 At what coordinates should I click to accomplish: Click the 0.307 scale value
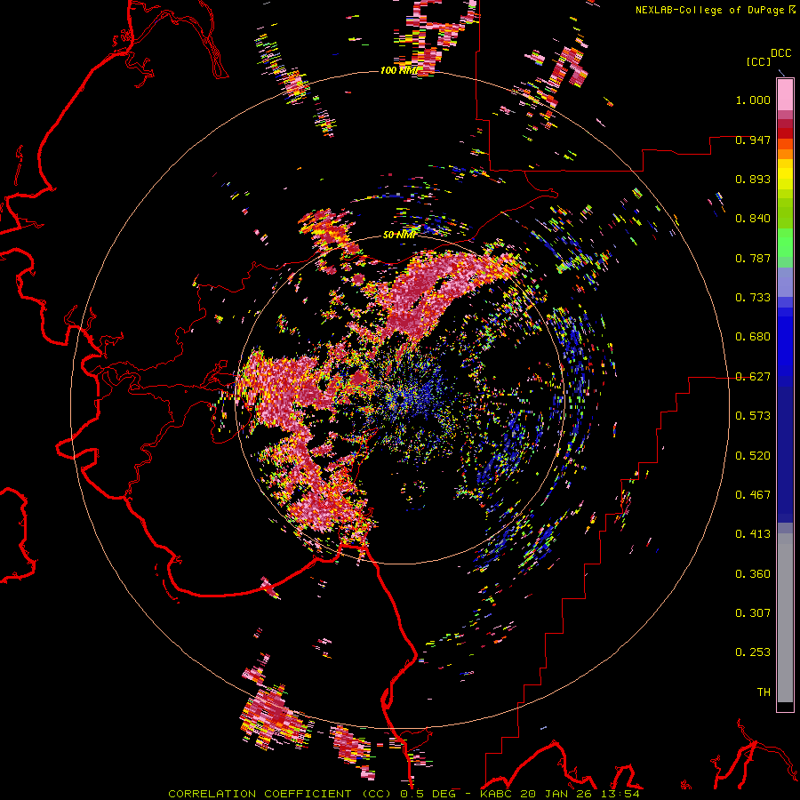click(753, 612)
